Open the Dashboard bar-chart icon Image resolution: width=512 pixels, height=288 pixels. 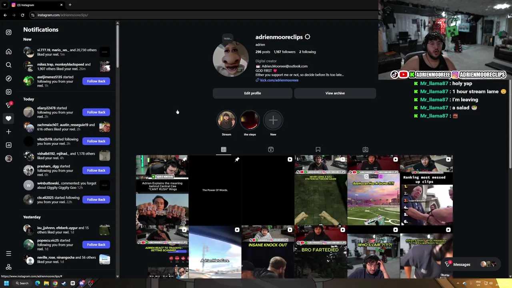click(x=8, y=145)
